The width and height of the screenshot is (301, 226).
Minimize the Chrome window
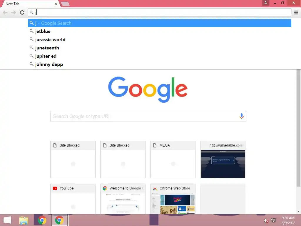pos(275,3)
